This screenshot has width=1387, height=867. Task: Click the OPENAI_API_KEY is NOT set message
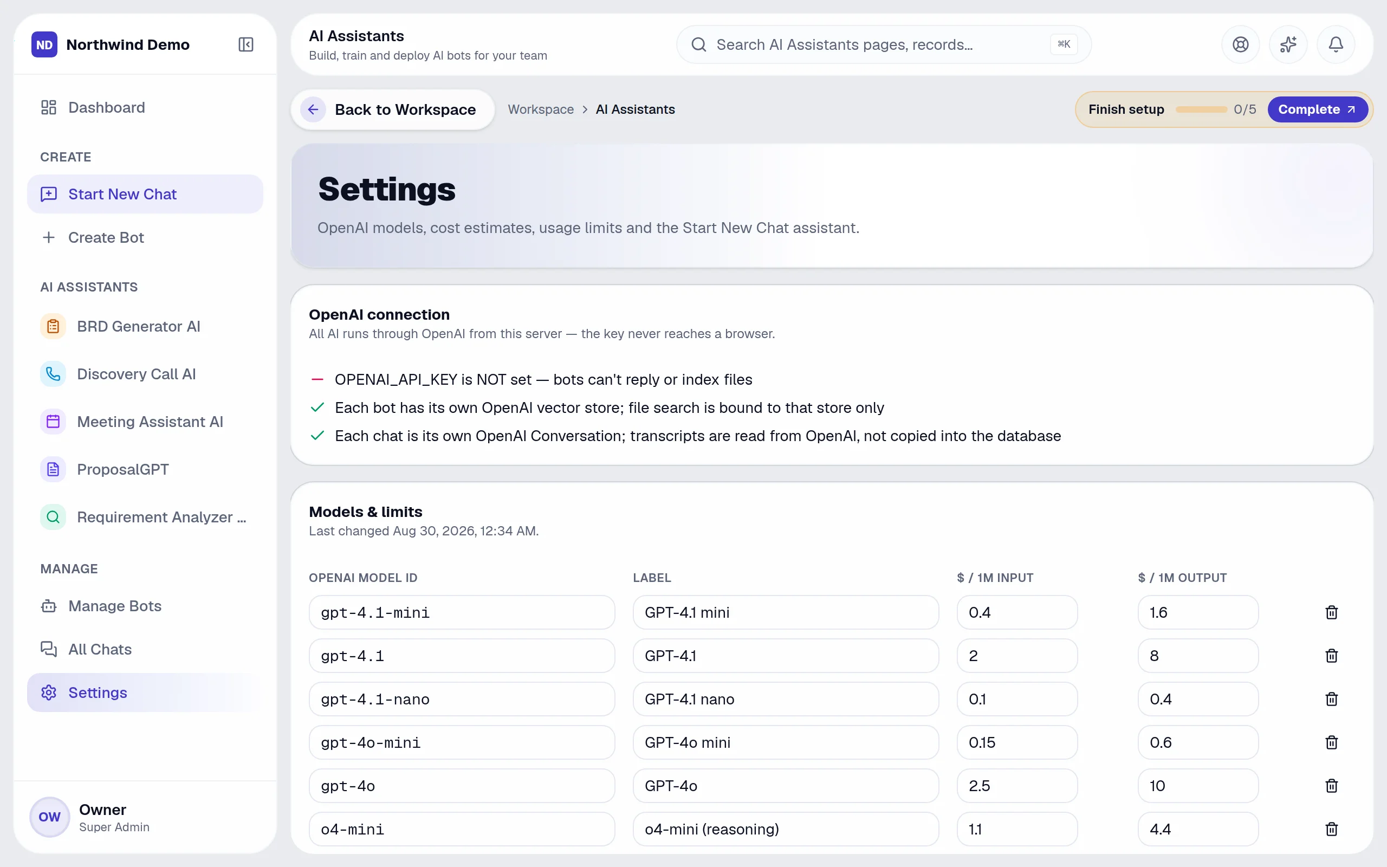543,380
